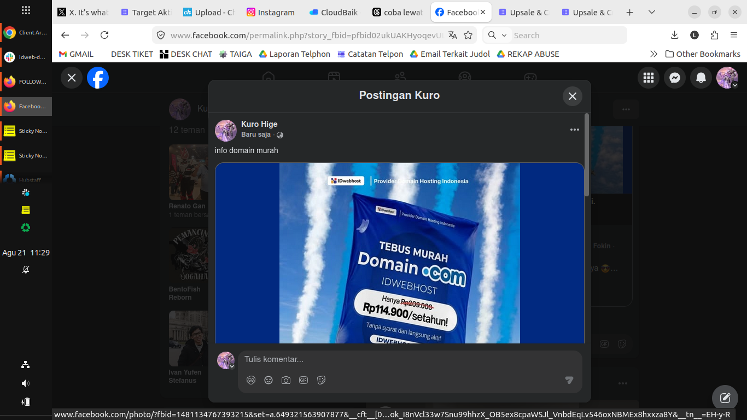This screenshot has width=747, height=420.
Task: Open the REKAP ABUSE bookmark
Action: click(x=528, y=54)
